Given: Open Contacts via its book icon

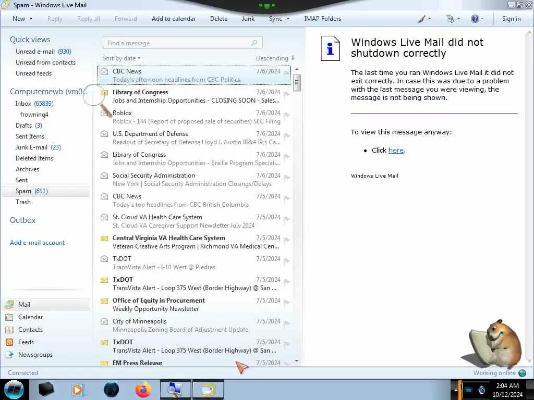Looking at the screenshot, I should click(x=9, y=330).
